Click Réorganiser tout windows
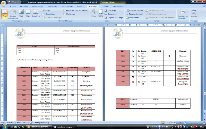The width and height of the screenshot is (206, 129). coord(134,14)
